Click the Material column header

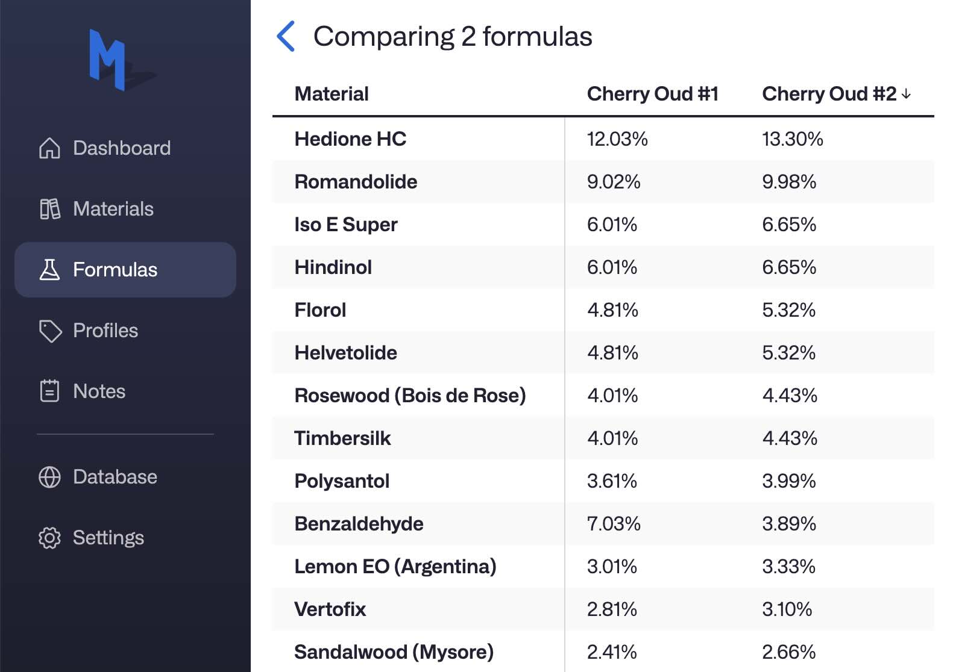point(331,93)
